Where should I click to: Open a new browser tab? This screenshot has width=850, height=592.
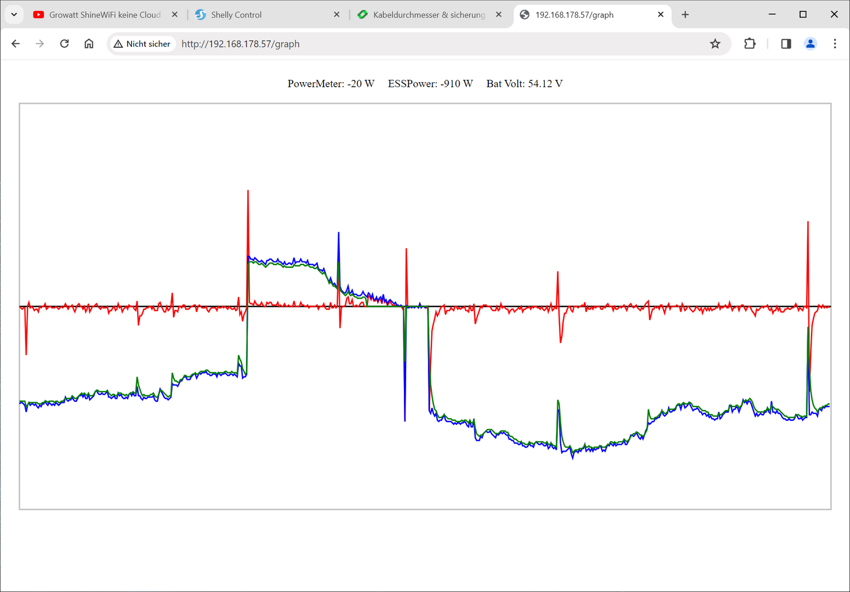coord(685,15)
